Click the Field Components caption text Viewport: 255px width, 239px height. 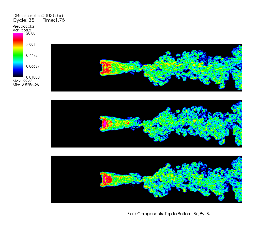click(x=169, y=214)
